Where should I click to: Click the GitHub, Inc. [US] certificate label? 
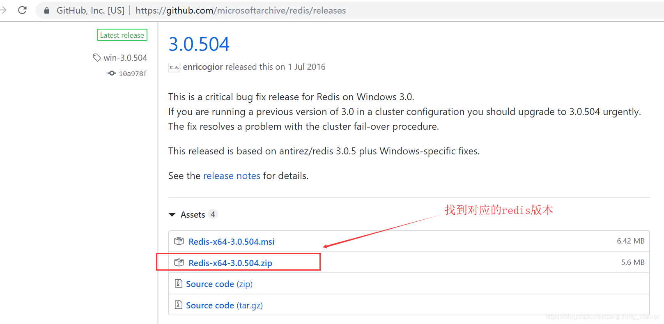point(90,11)
